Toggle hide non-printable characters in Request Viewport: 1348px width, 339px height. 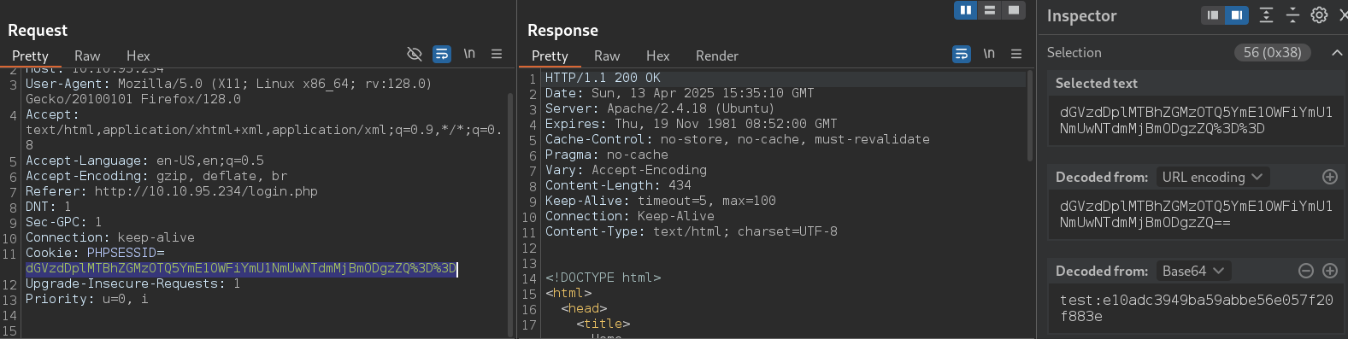pyautogui.click(x=415, y=54)
